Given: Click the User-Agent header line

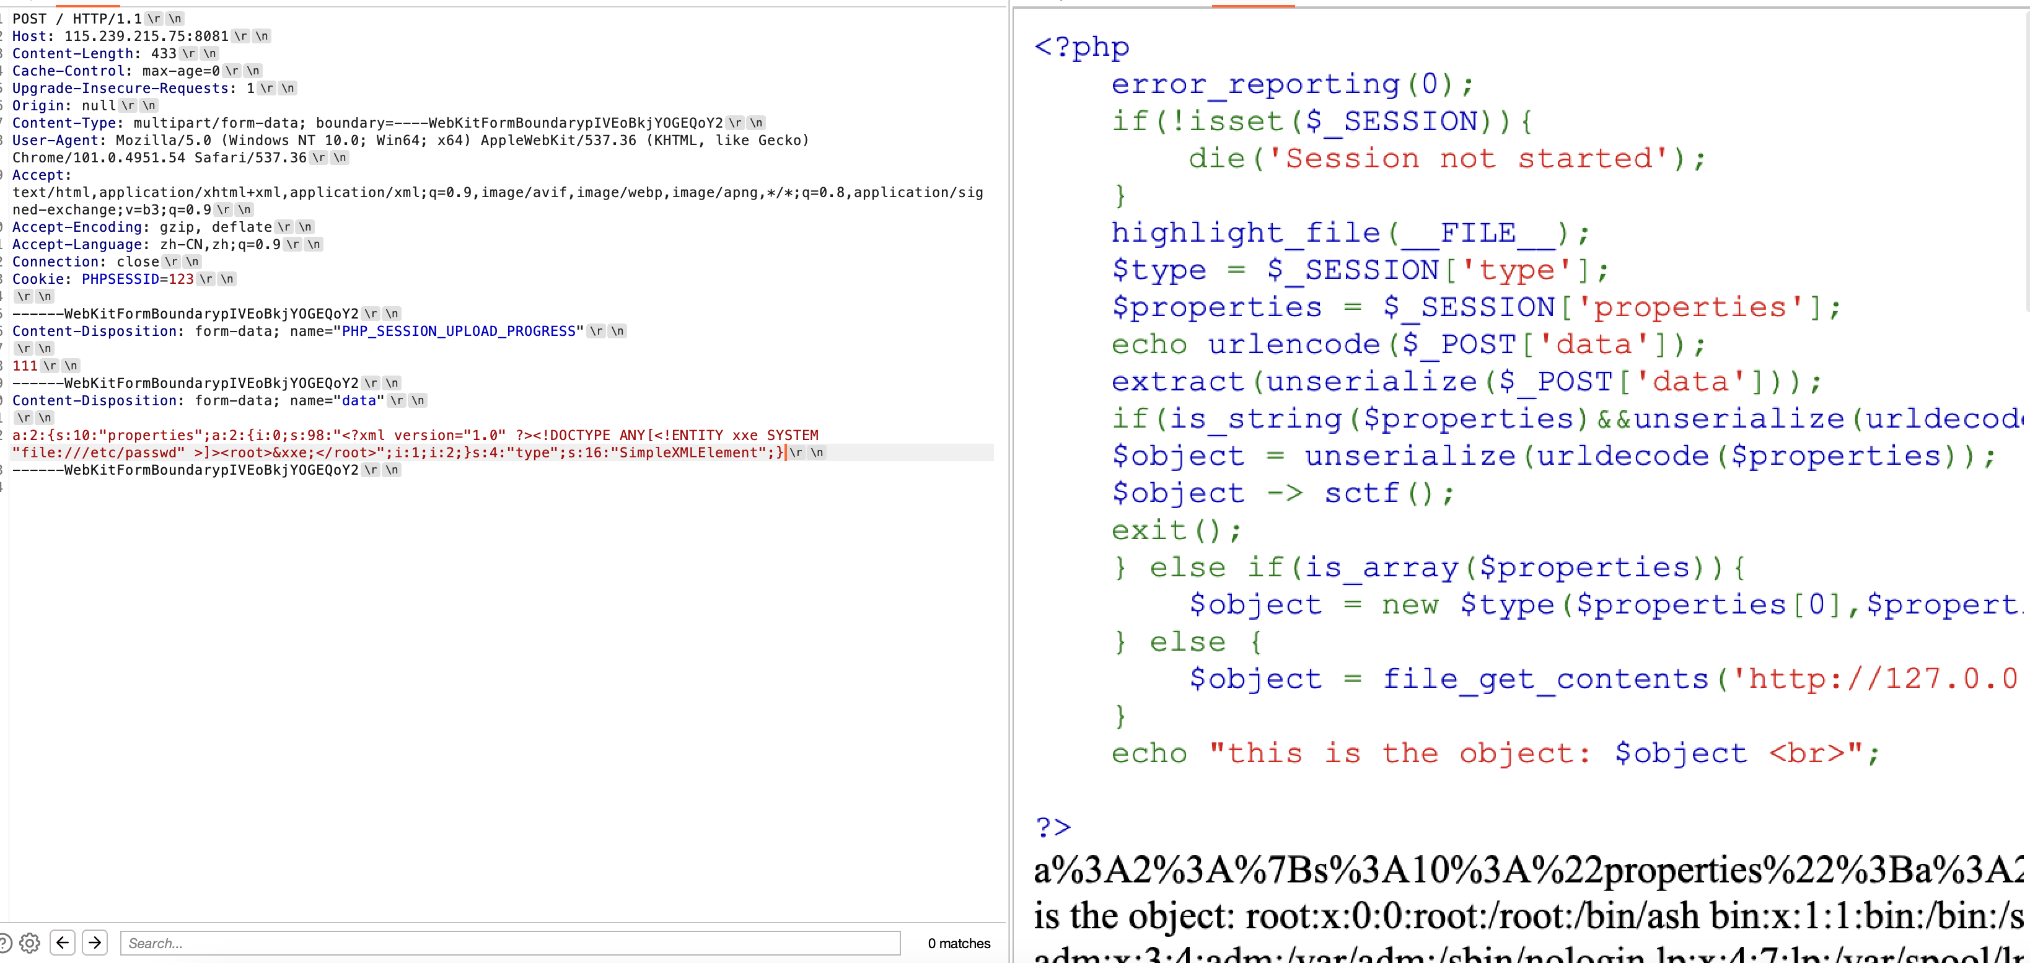Looking at the screenshot, I should coord(410,140).
